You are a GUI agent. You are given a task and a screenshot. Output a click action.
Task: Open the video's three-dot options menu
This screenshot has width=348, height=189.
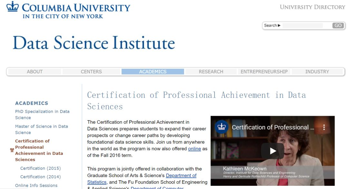(x=324, y=127)
